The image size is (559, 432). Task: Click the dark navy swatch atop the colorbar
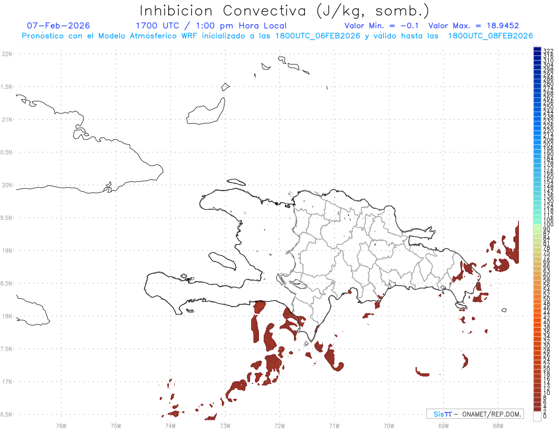pyautogui.click(x=537, y=50)
